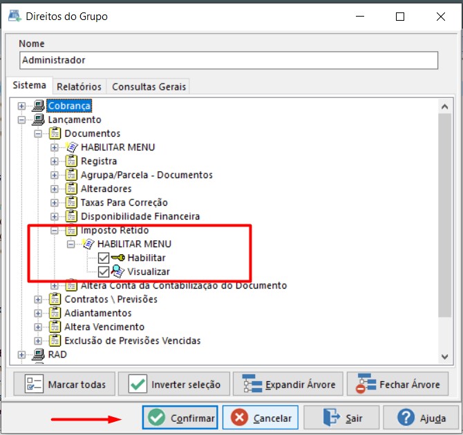Viewport: 463px width, 435px height.
Task: Click the tree scrollbar down arrow
Action: (445, 356)
